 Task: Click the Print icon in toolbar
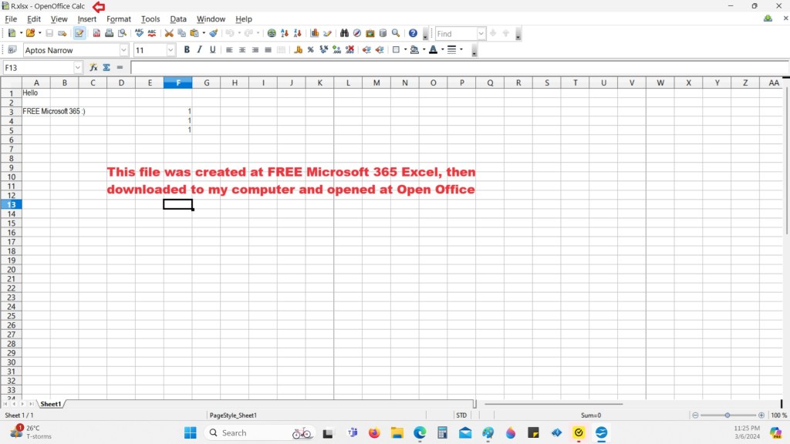pyautogui.click(x=109, y=33)
